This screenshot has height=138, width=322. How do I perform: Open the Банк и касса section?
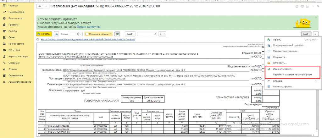(x=15, y=19)
